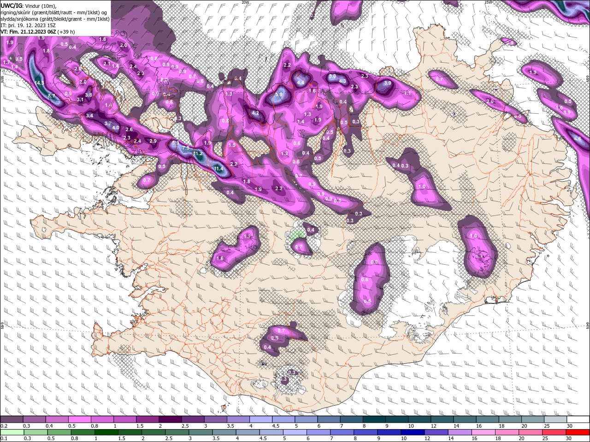Screen dimensions: 590x442
Task: Click the 3.7 precipitation value on the map
Action: 108,123
